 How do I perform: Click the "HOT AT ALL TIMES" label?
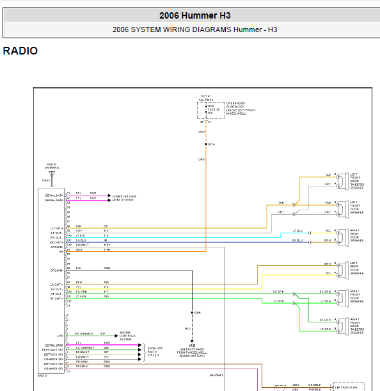pos(206,97)
